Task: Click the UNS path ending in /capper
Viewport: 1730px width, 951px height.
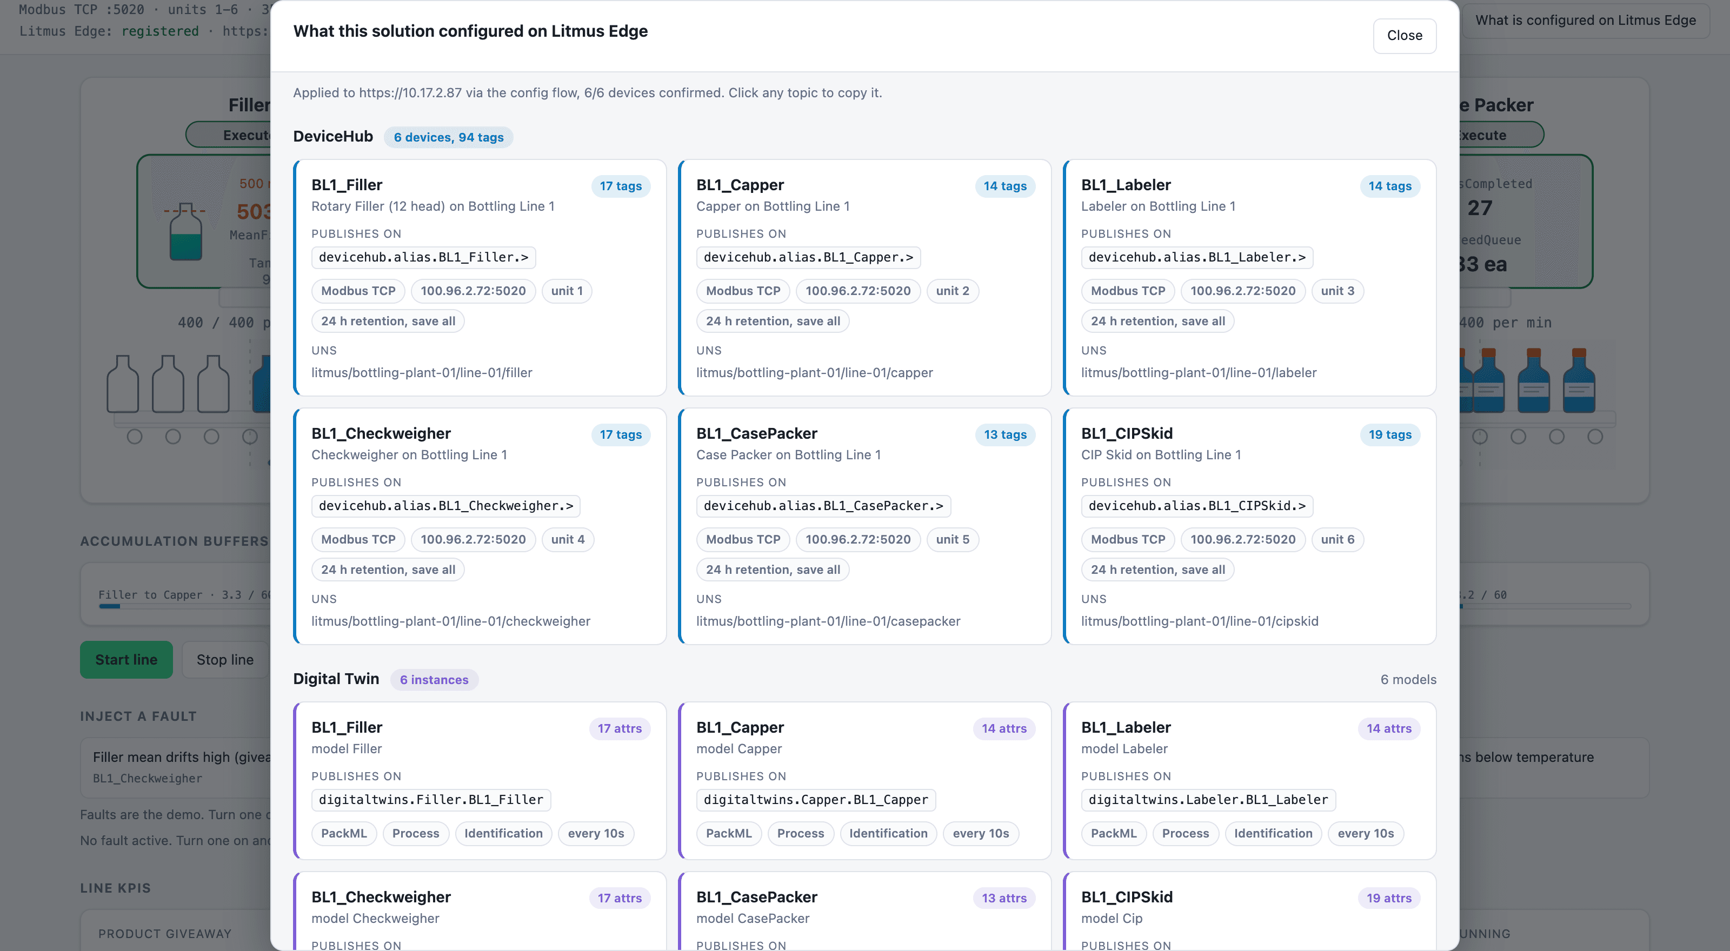Action: pos(815,373)
